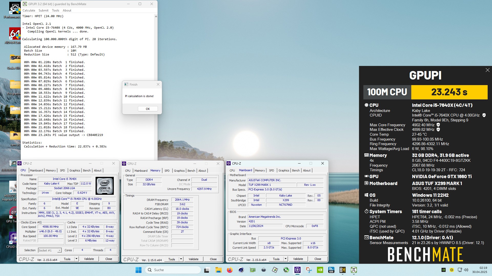
Task: Click the NVIDIA system tray icon
Action: click(444, 270)
